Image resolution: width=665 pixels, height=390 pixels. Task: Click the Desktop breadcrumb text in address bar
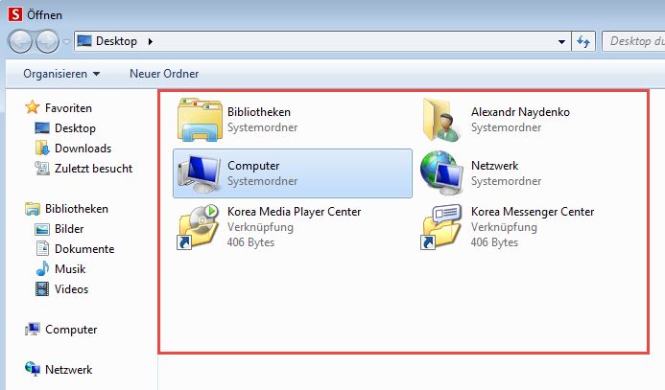tap(117, 41)
